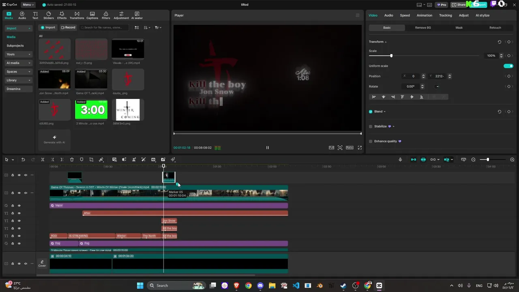Switch to the Animation tab
The image size is (519, 292).
click(424, 15)
